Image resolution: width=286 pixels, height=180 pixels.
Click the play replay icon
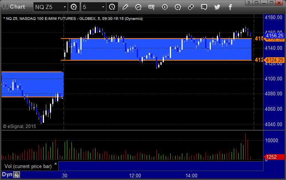(165, 7)
